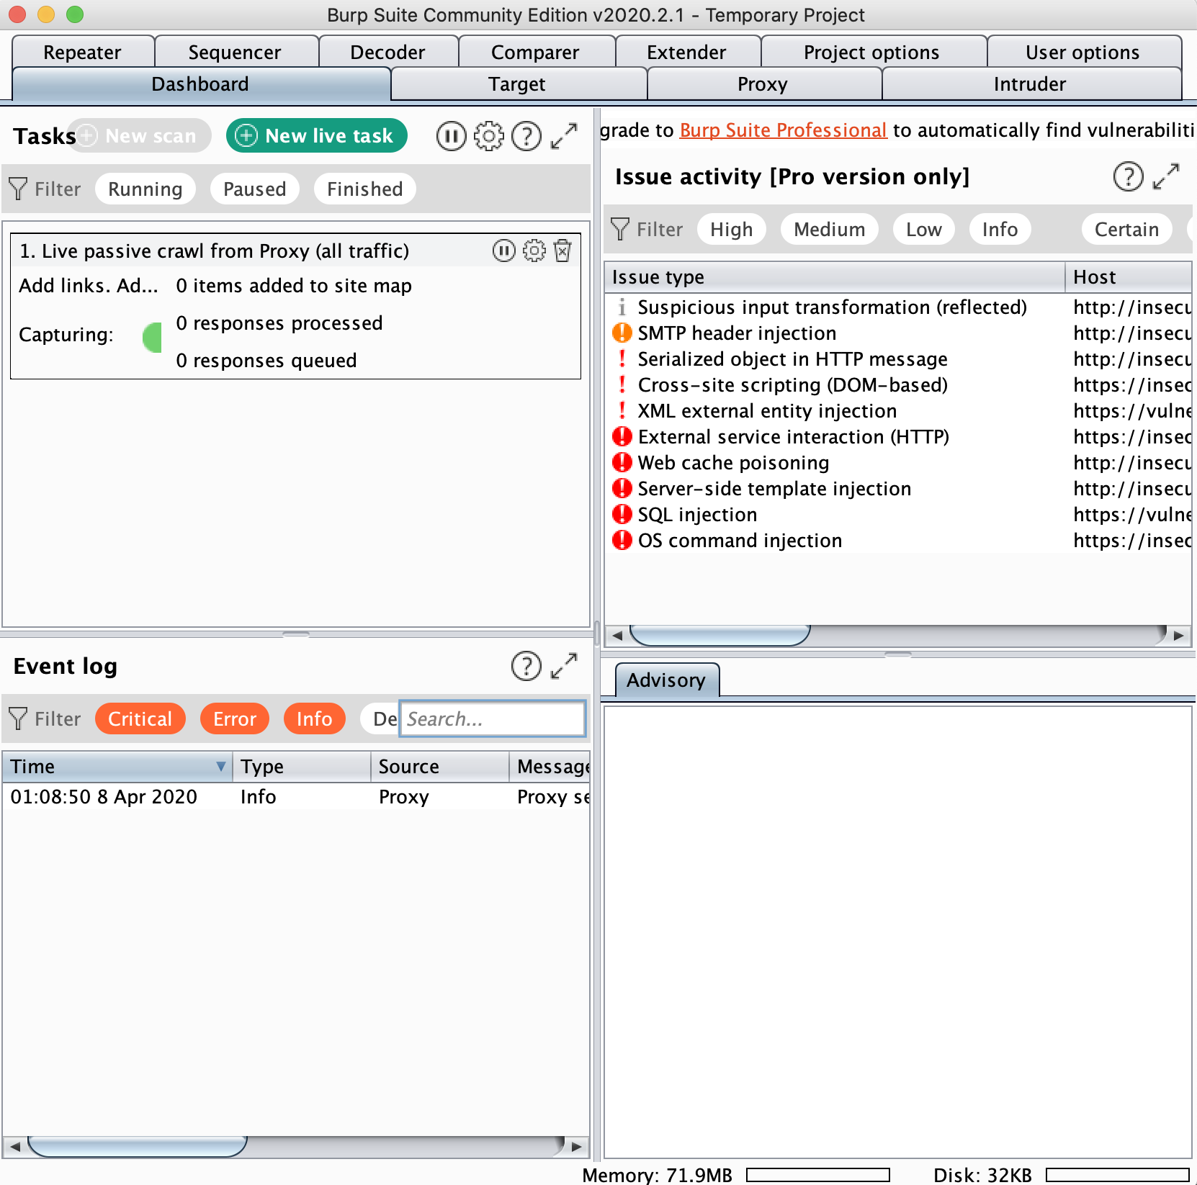Viewport: 1197px width, 1185px height.
Task: Toggle the Error event log filter
Action: (234, 719)
